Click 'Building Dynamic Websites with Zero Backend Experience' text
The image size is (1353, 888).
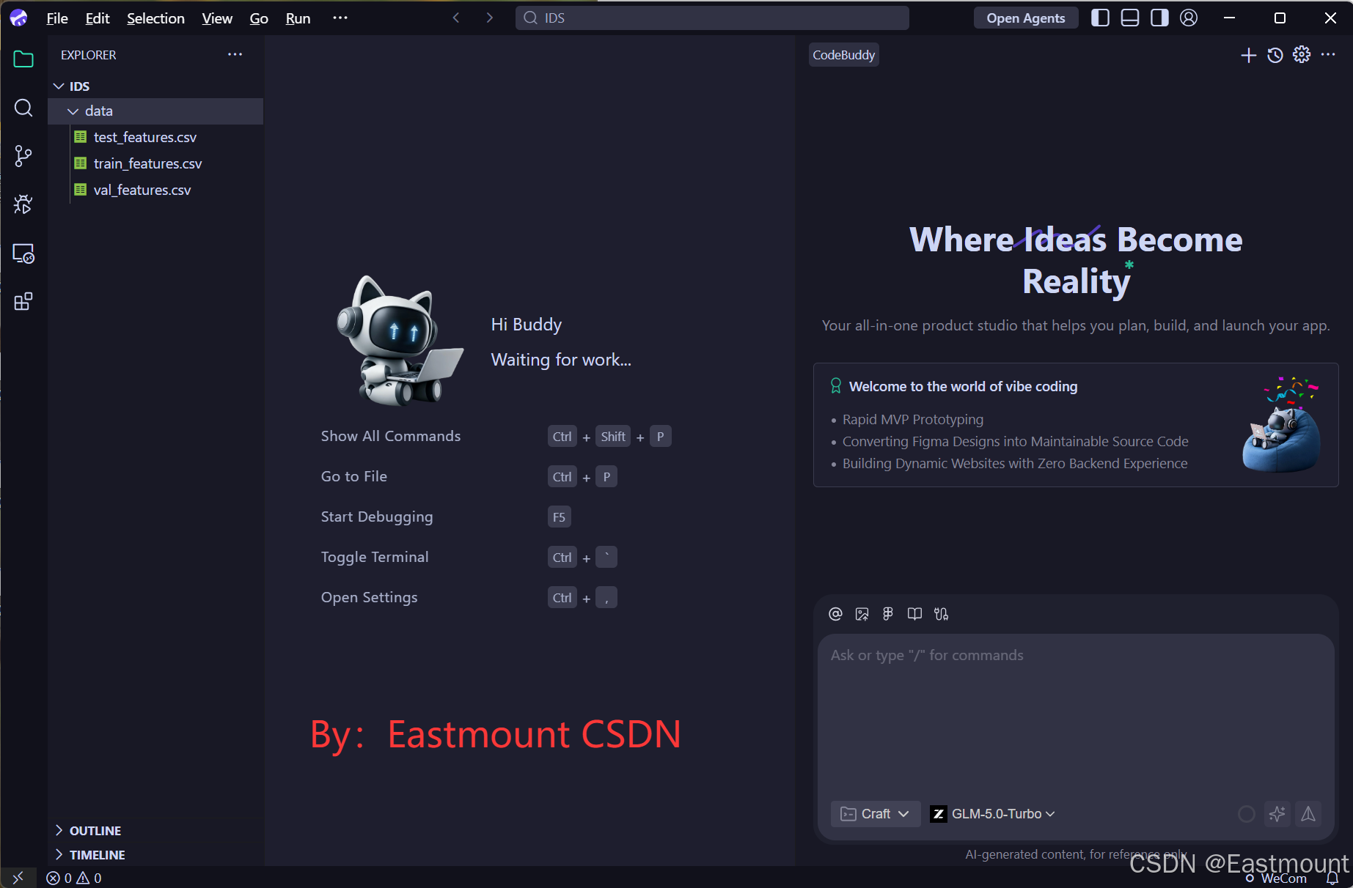pos(1015,464)
